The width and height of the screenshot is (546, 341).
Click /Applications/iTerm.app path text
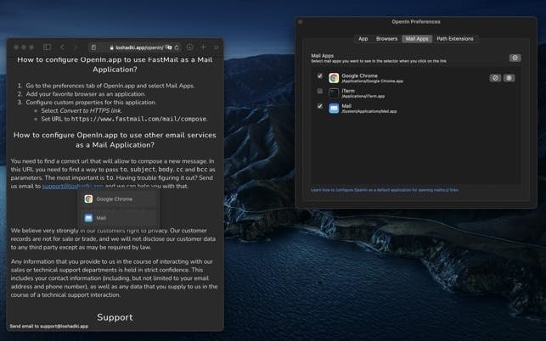coord(363,97)
